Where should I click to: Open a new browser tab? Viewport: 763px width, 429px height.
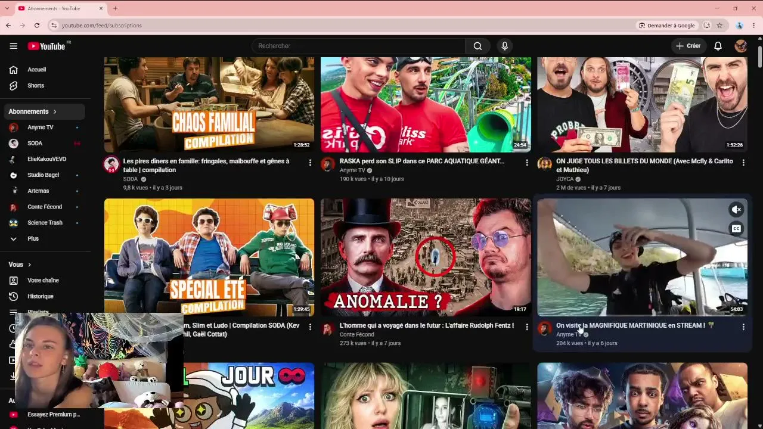[x=115, y=8]
